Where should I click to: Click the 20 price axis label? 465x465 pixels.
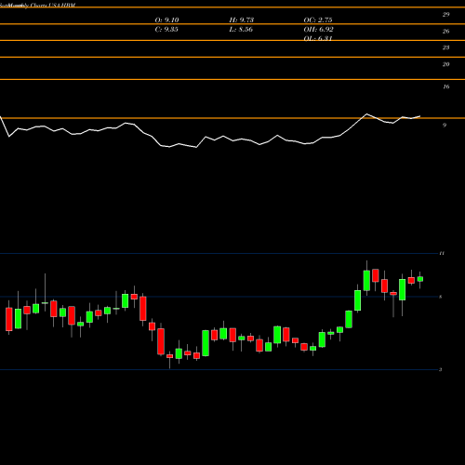tap(445, 64)
